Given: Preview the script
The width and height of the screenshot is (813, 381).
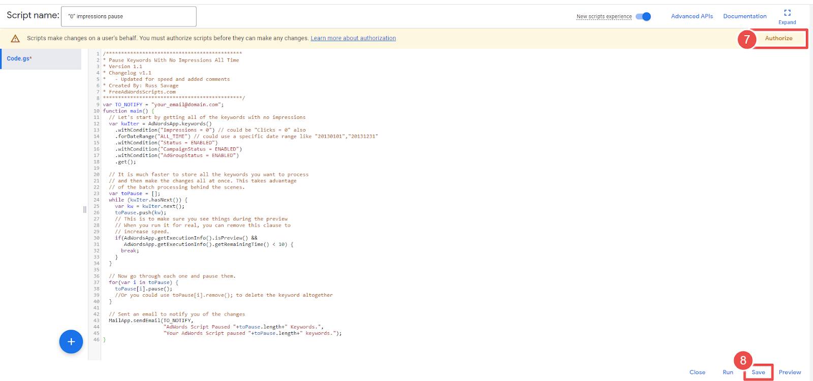Looking at the screenshot, I should pos(790,372).
